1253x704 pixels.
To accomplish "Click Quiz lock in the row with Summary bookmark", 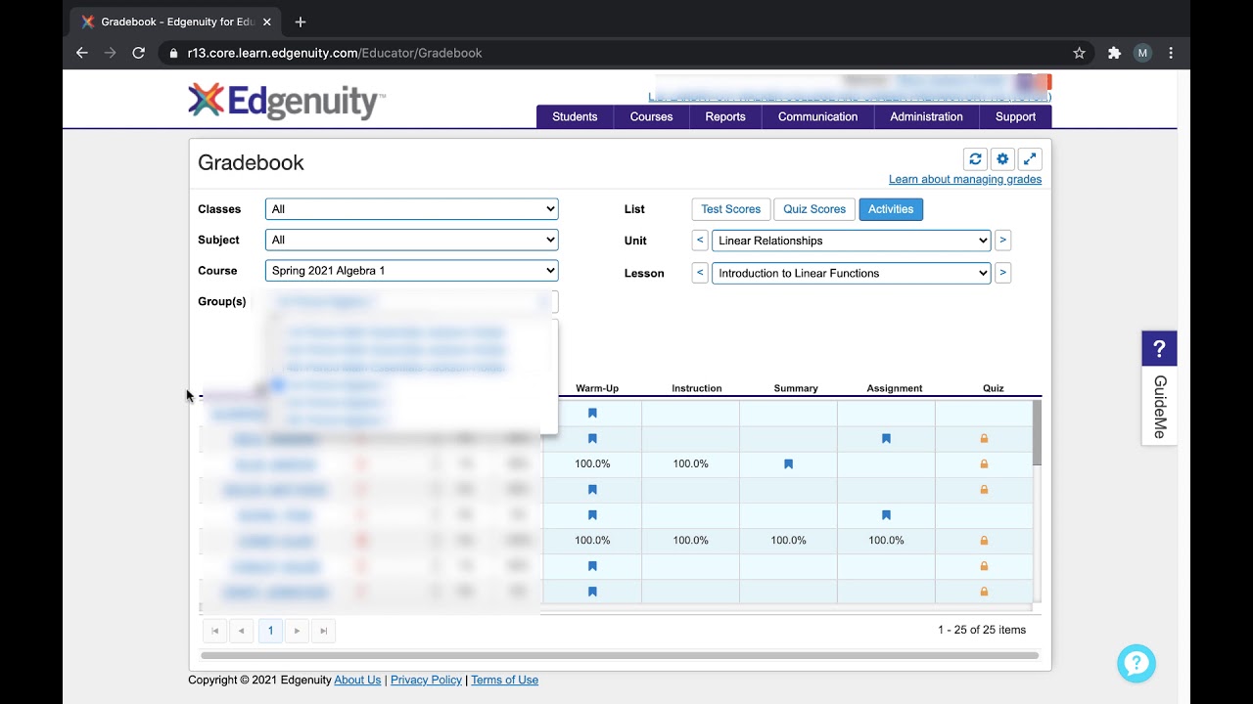I will [x=984, y=464].
